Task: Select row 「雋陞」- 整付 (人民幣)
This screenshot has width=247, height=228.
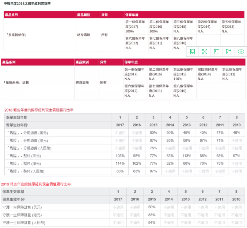Action: coord(125,171)
